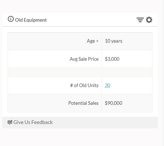Click the '$3,000' value
The image size is (164, 146).
[112, 59]
